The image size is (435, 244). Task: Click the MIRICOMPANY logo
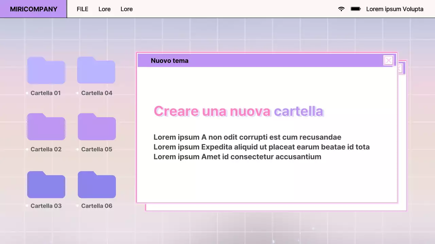pyautogui.click(x=33, y=9)
